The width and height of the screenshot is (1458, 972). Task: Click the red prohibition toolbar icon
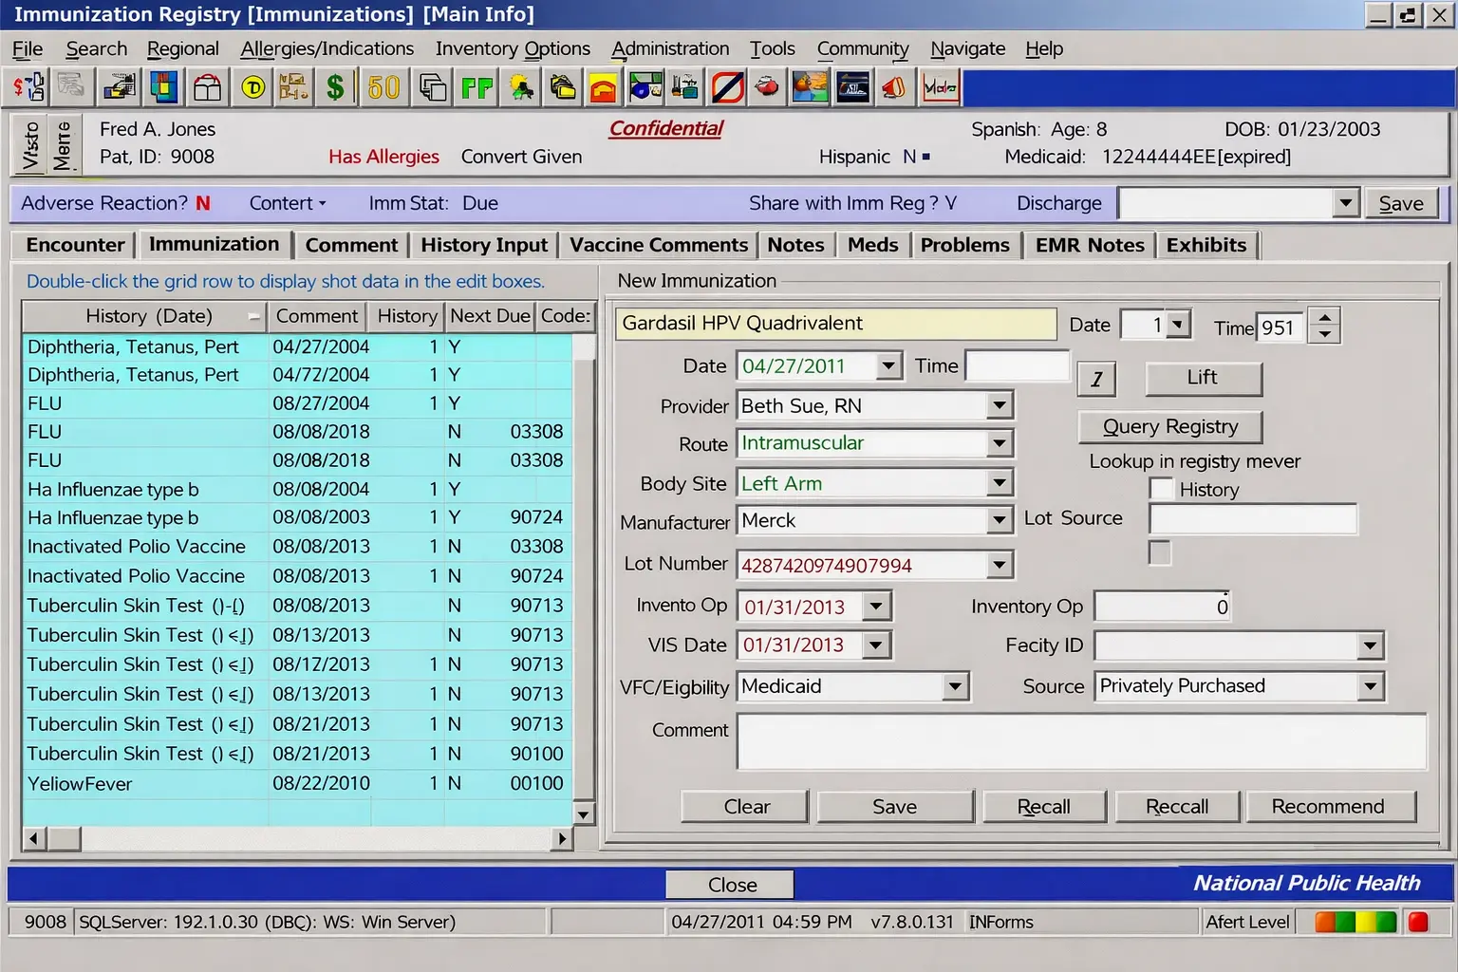point(728,86)
